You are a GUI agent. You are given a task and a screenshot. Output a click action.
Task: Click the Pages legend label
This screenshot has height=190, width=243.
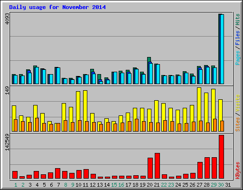[x=238, y=58]
